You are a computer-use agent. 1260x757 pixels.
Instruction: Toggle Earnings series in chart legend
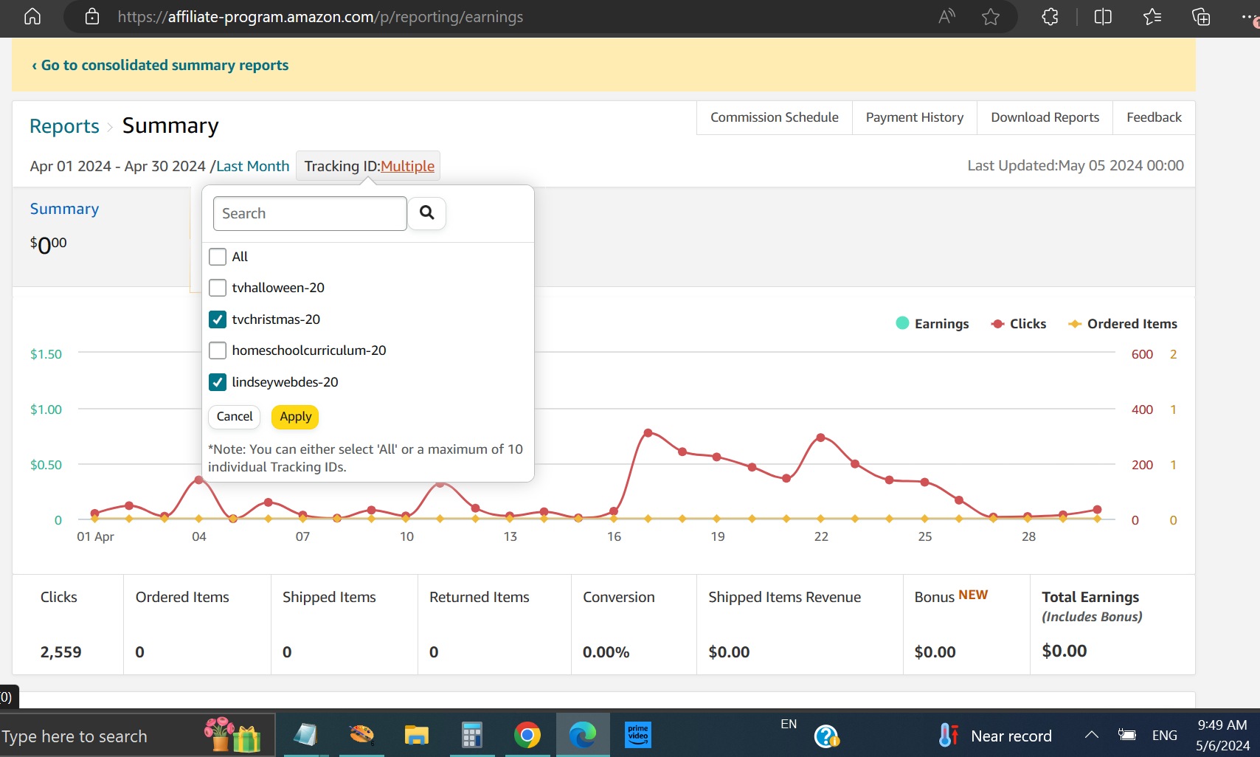tap(932, 324)
